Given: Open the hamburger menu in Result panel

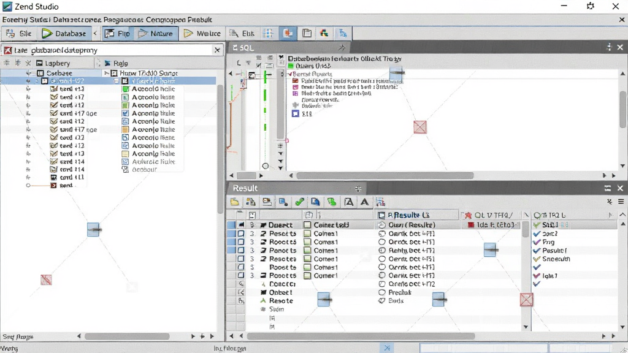Looking at the screenshot, I should click(x=621, y=202).
